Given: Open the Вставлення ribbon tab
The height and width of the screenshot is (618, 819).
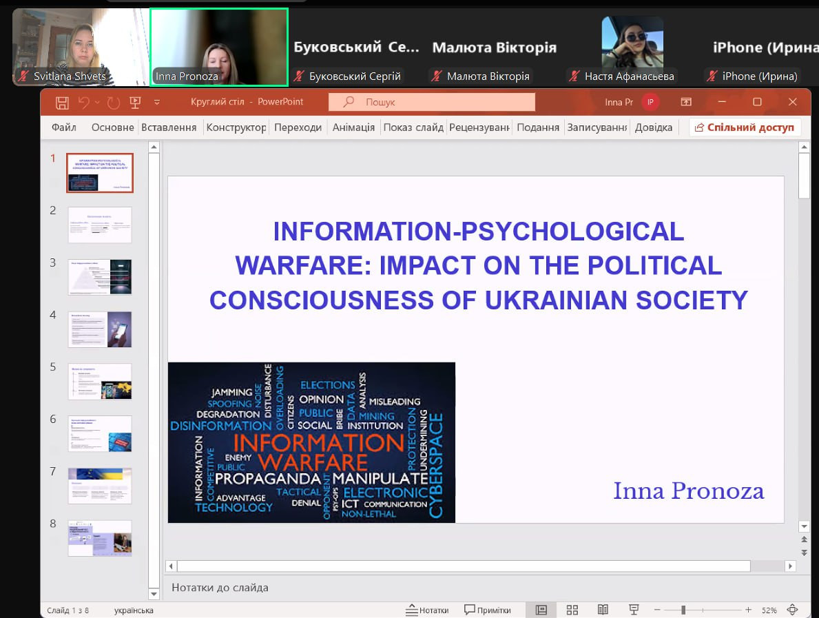Looking at the screenshot, I should (x=169, y=127).
